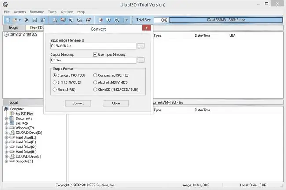Image resolution: width=286 pixels, height=190 pixels.
Task: Click the disc icon beside 20181212_161209
Action: click(6, 35)
